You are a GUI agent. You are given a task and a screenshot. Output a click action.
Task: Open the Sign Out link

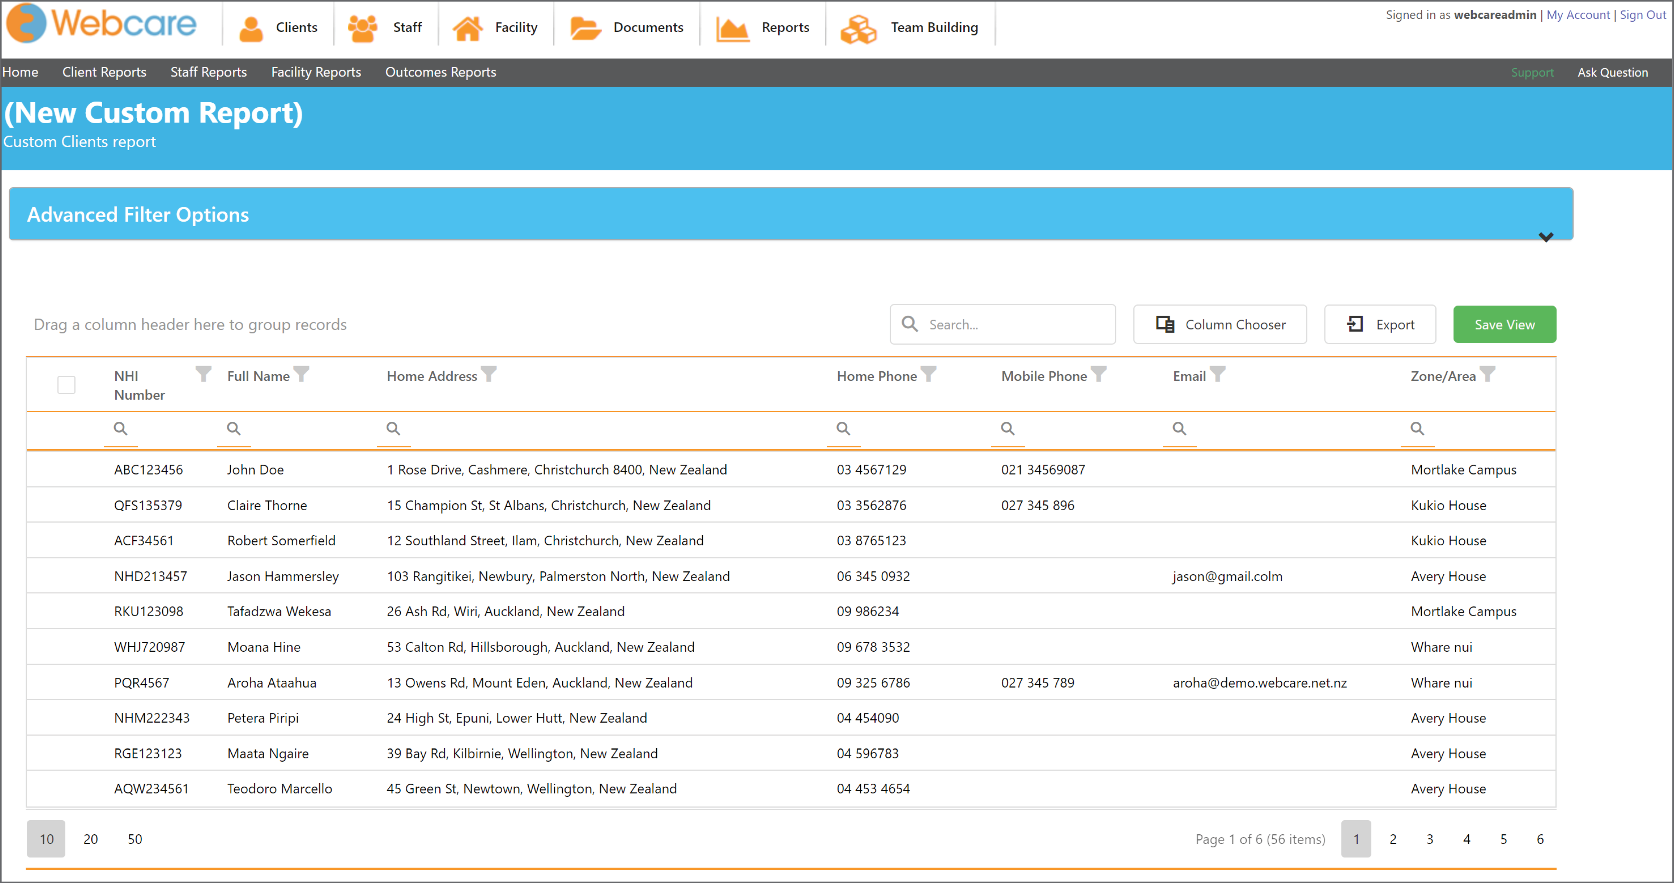[1642, 14]
